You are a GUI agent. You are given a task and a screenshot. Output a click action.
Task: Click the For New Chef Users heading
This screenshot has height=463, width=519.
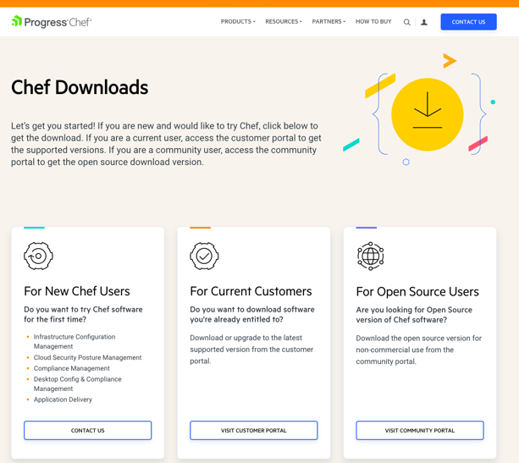point(77,291)
